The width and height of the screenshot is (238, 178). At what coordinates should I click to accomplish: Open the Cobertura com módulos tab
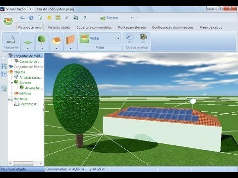(x=94, y=27)
